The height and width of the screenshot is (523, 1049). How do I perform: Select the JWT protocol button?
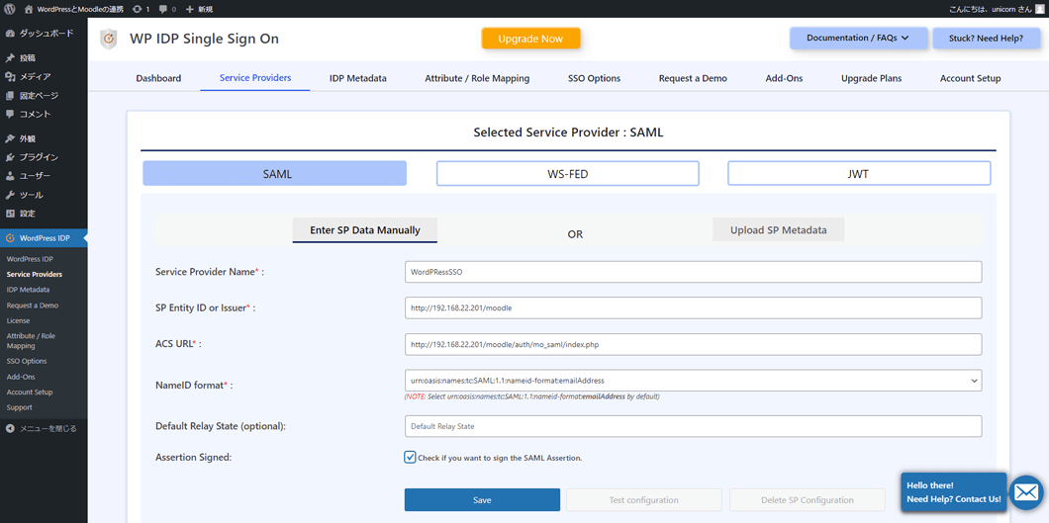coord(859,174)
